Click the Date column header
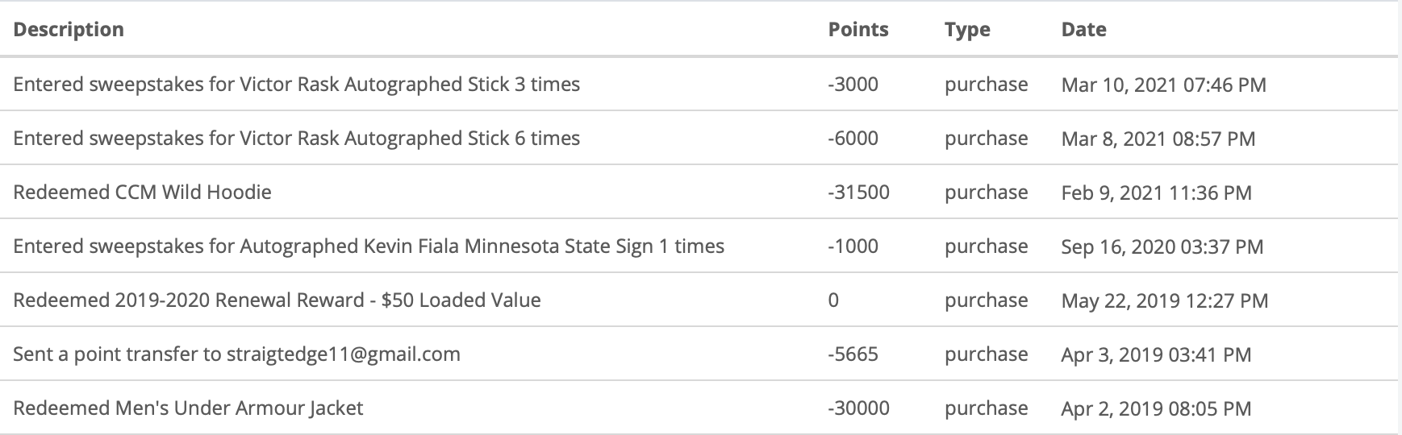The image size is (1402, 435). pyautogui.click(x=1083, y=30)
